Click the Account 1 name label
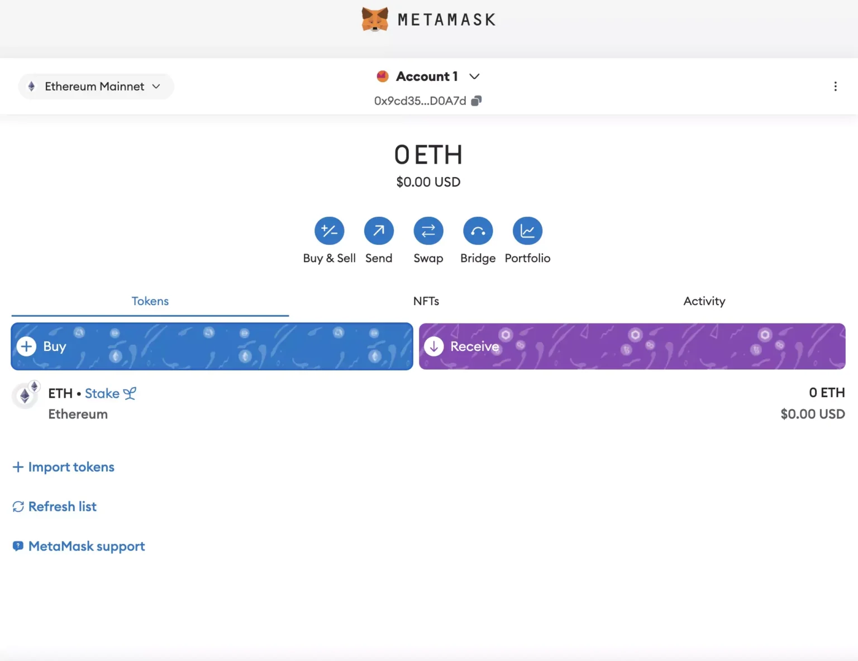This screenshot has width=858, height=661. click(x=427, y=77)
